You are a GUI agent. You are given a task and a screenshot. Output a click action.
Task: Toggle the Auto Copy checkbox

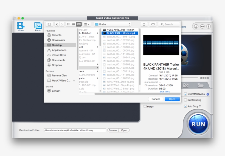tap(185, 106)
